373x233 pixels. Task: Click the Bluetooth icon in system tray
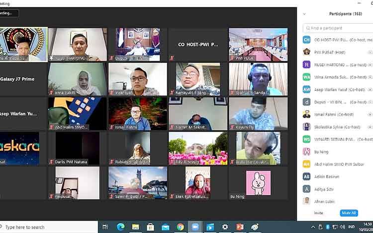[328, 227]
